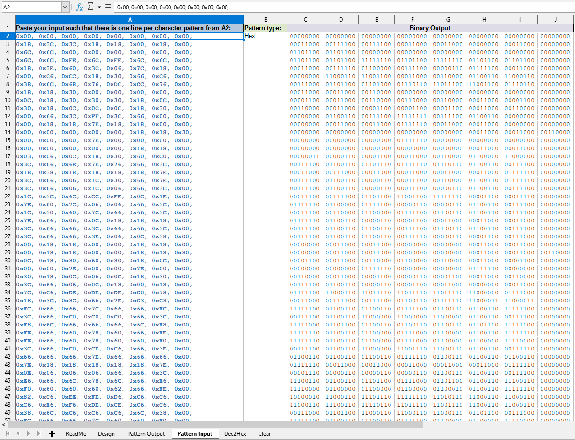Select the 'Hex' pattern type cell
This screenshot has height=440, width=575.
click(266, 36)
